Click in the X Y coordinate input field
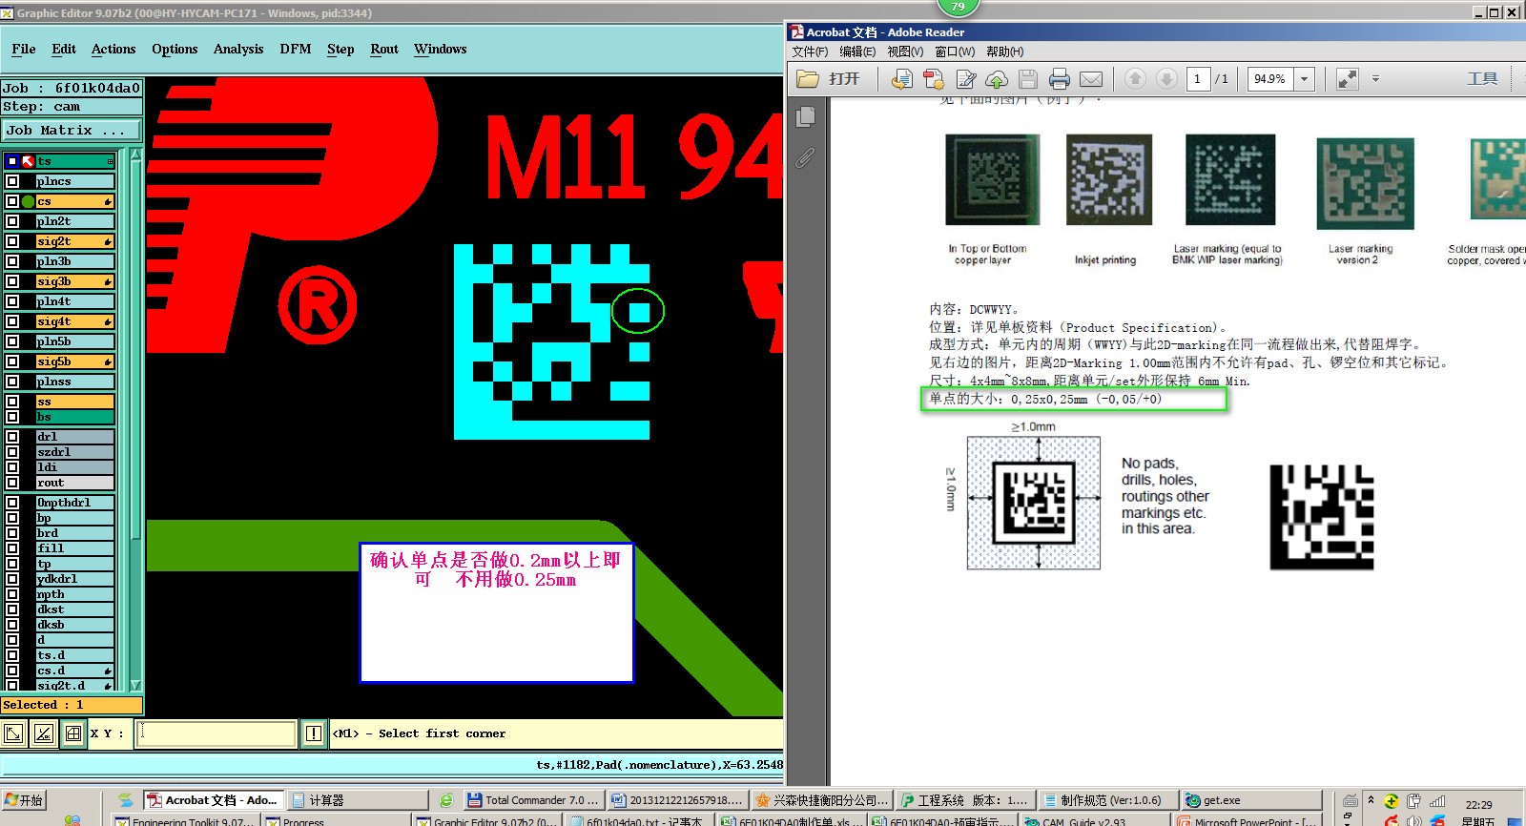This screenshot has height=826, width=1526. [216, 733]
